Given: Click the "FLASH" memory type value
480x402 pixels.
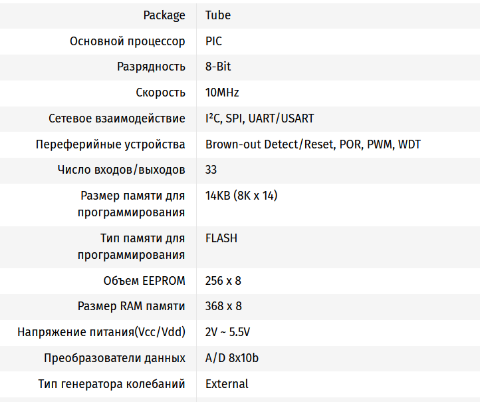Looking at the screenshot, I should click(221, 238).
